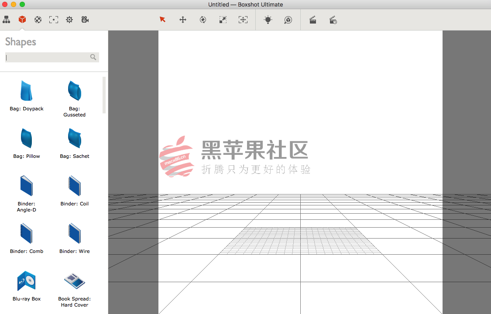This screenshot has width=491, height=314.
Task: Click the magnifier icon in search box
Action: pos(93,57)
